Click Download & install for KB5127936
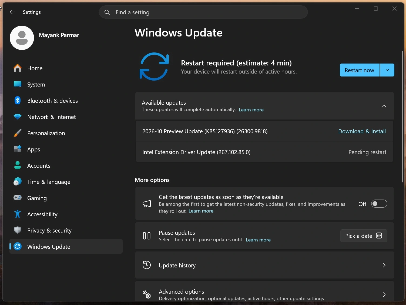The width and height of the screenshot is (406, 305). click(x=362, y=131)
